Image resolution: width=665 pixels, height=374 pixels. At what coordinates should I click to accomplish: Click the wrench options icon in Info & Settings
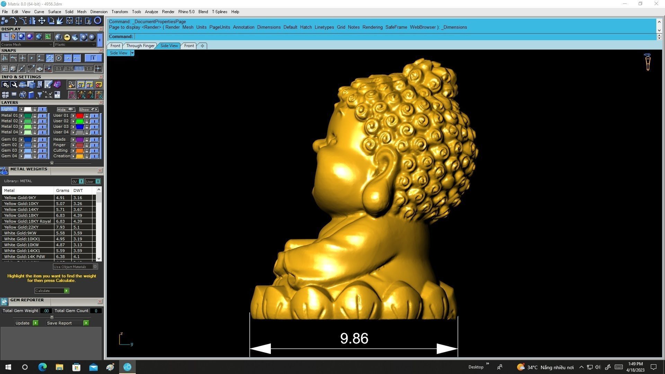pos(14,84)
